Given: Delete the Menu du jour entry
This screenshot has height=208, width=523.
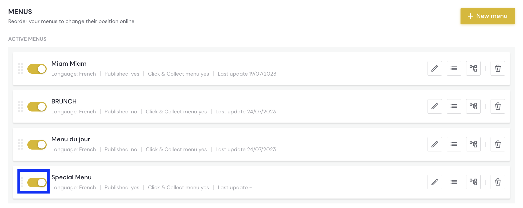Looking at the screenshot, I should click(x=498, y=144).
